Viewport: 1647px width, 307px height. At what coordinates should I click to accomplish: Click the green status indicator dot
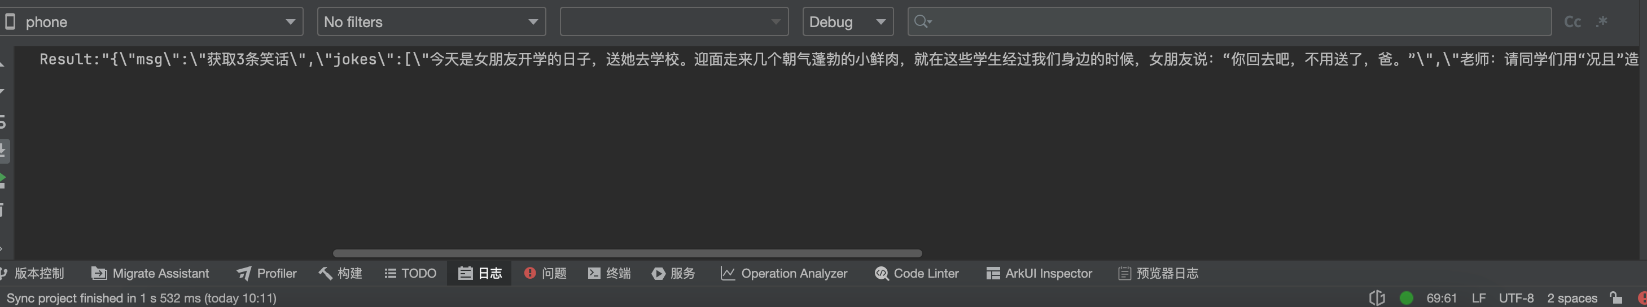tap(1406, 298)
